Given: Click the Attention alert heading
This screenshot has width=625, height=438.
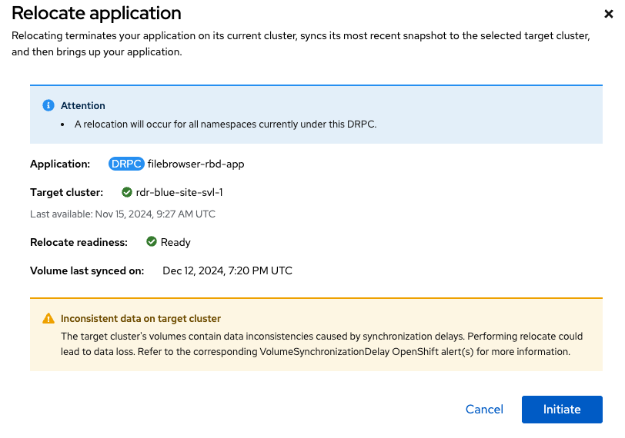Looking at the screenshot, I should point(83,105).
